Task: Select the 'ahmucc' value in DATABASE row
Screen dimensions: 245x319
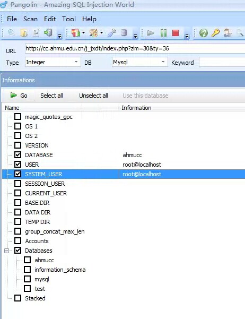Action: (x=132, y=155)
